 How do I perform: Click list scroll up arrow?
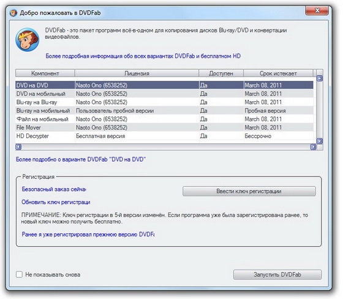[x=320, y=78]
